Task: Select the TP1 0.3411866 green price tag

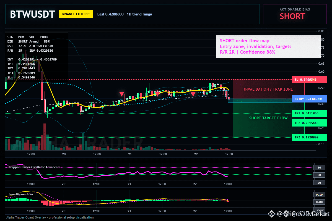Action: point(310,113)
